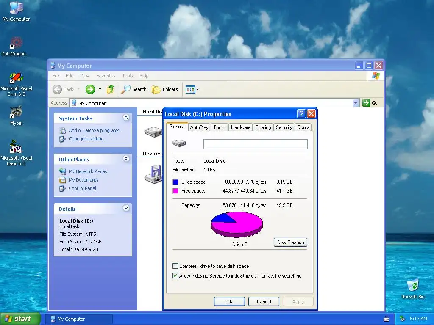The width and height of the screenshot is (434, 325).
Task: Click Change a setting icon
Action: [63, 139]
